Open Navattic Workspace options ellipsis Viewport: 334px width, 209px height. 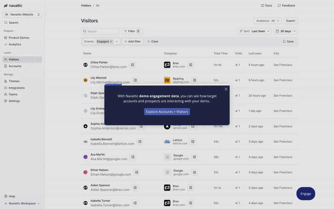pyautogui.click(x=38, y=203)
